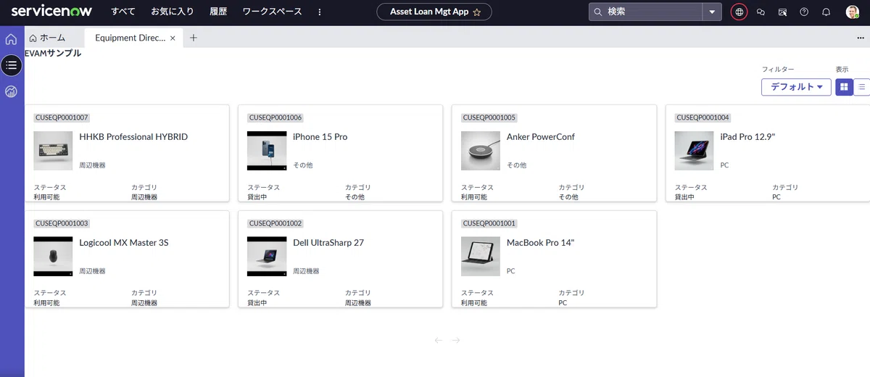The width and height of the screenshot is (870, 377).
Task: Open the Dell UltraSharp 27 card title
Action: [328, 243]
